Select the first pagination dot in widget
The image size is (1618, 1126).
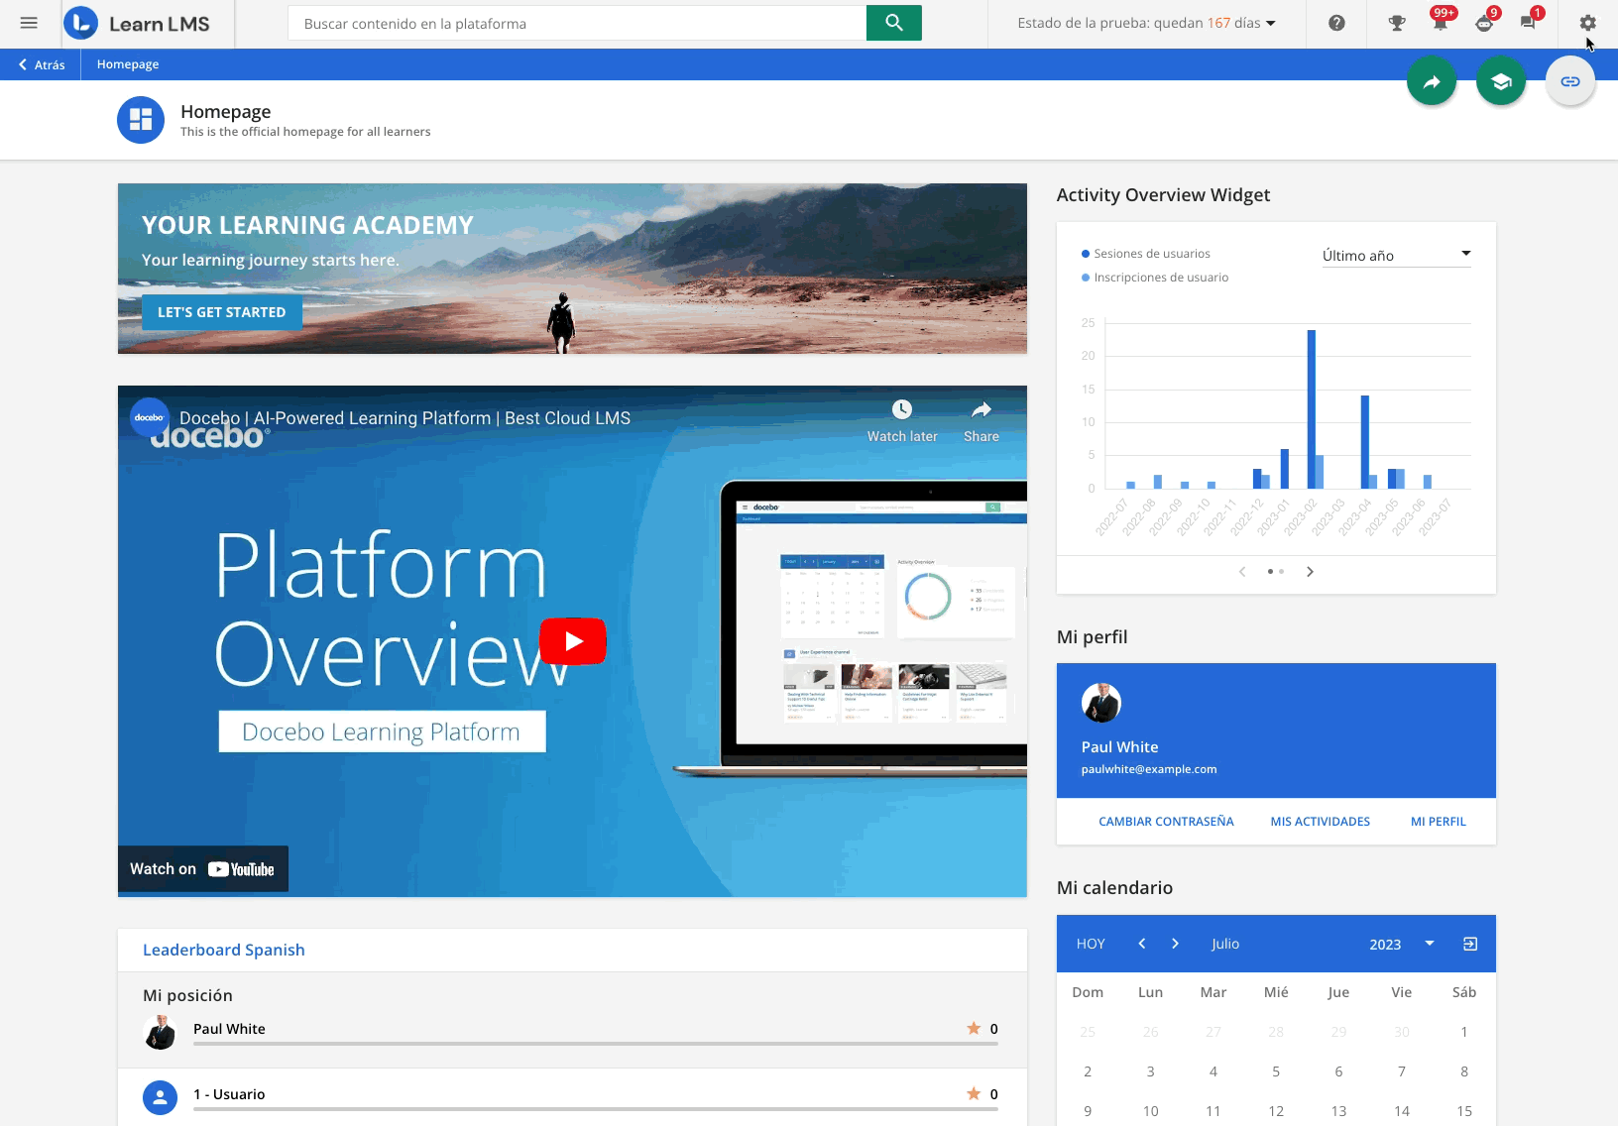tap(1270, 572)
